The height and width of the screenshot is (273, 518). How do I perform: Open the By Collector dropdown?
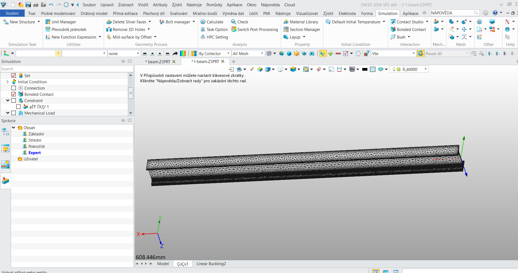(x=214, y=53)
